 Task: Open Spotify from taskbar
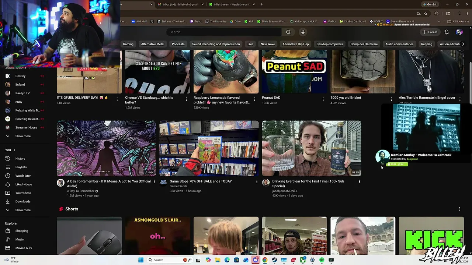[x=322, y=260]
